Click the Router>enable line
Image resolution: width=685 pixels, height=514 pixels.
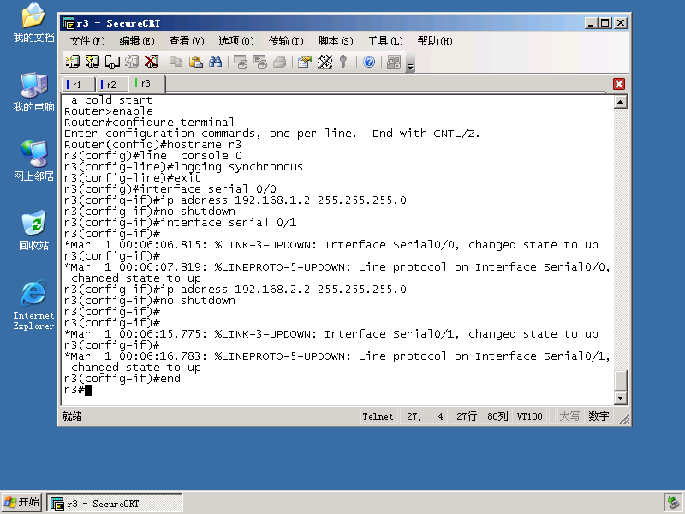pyautogui.click(x=109, y=111)
